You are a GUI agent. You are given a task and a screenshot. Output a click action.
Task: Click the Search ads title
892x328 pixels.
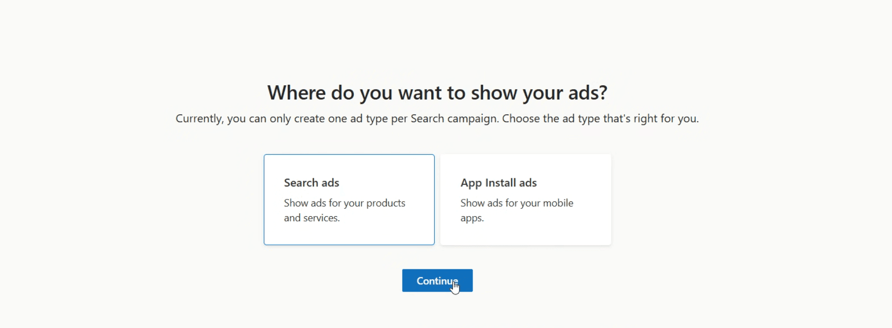[x=311, y=182]
